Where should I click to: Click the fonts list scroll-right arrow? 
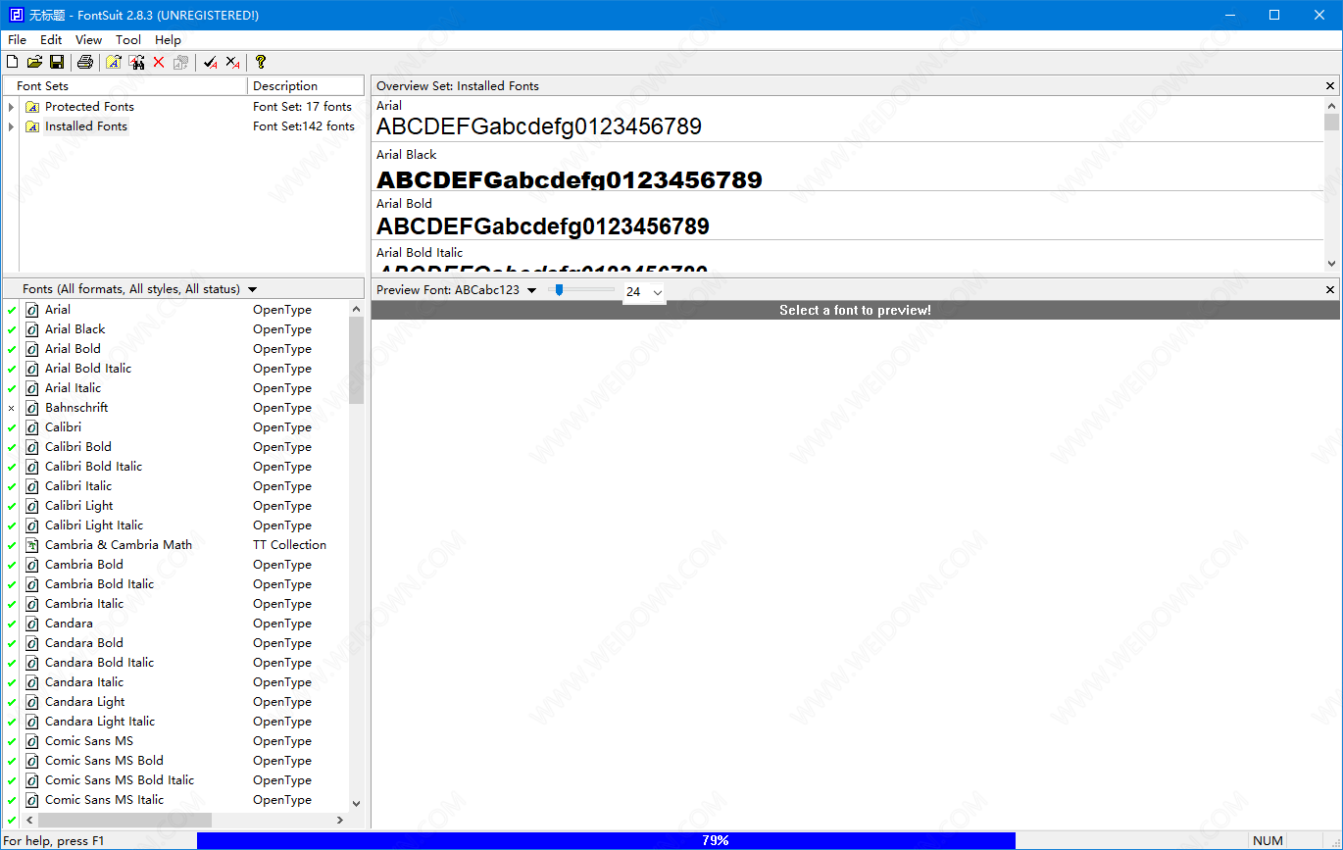[340, 820]
